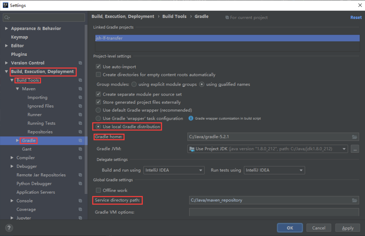365x236 pixels.
Task: Choose using explicit module groups option
Action: (x=134, y=85)
